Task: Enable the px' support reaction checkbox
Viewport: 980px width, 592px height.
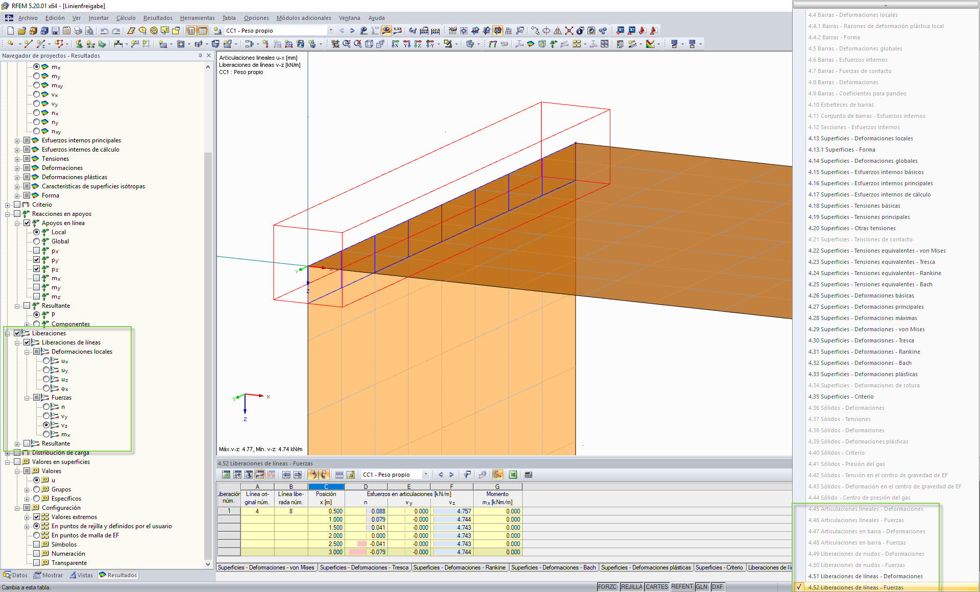Action: pyautogui.click(x=37, y=251)
